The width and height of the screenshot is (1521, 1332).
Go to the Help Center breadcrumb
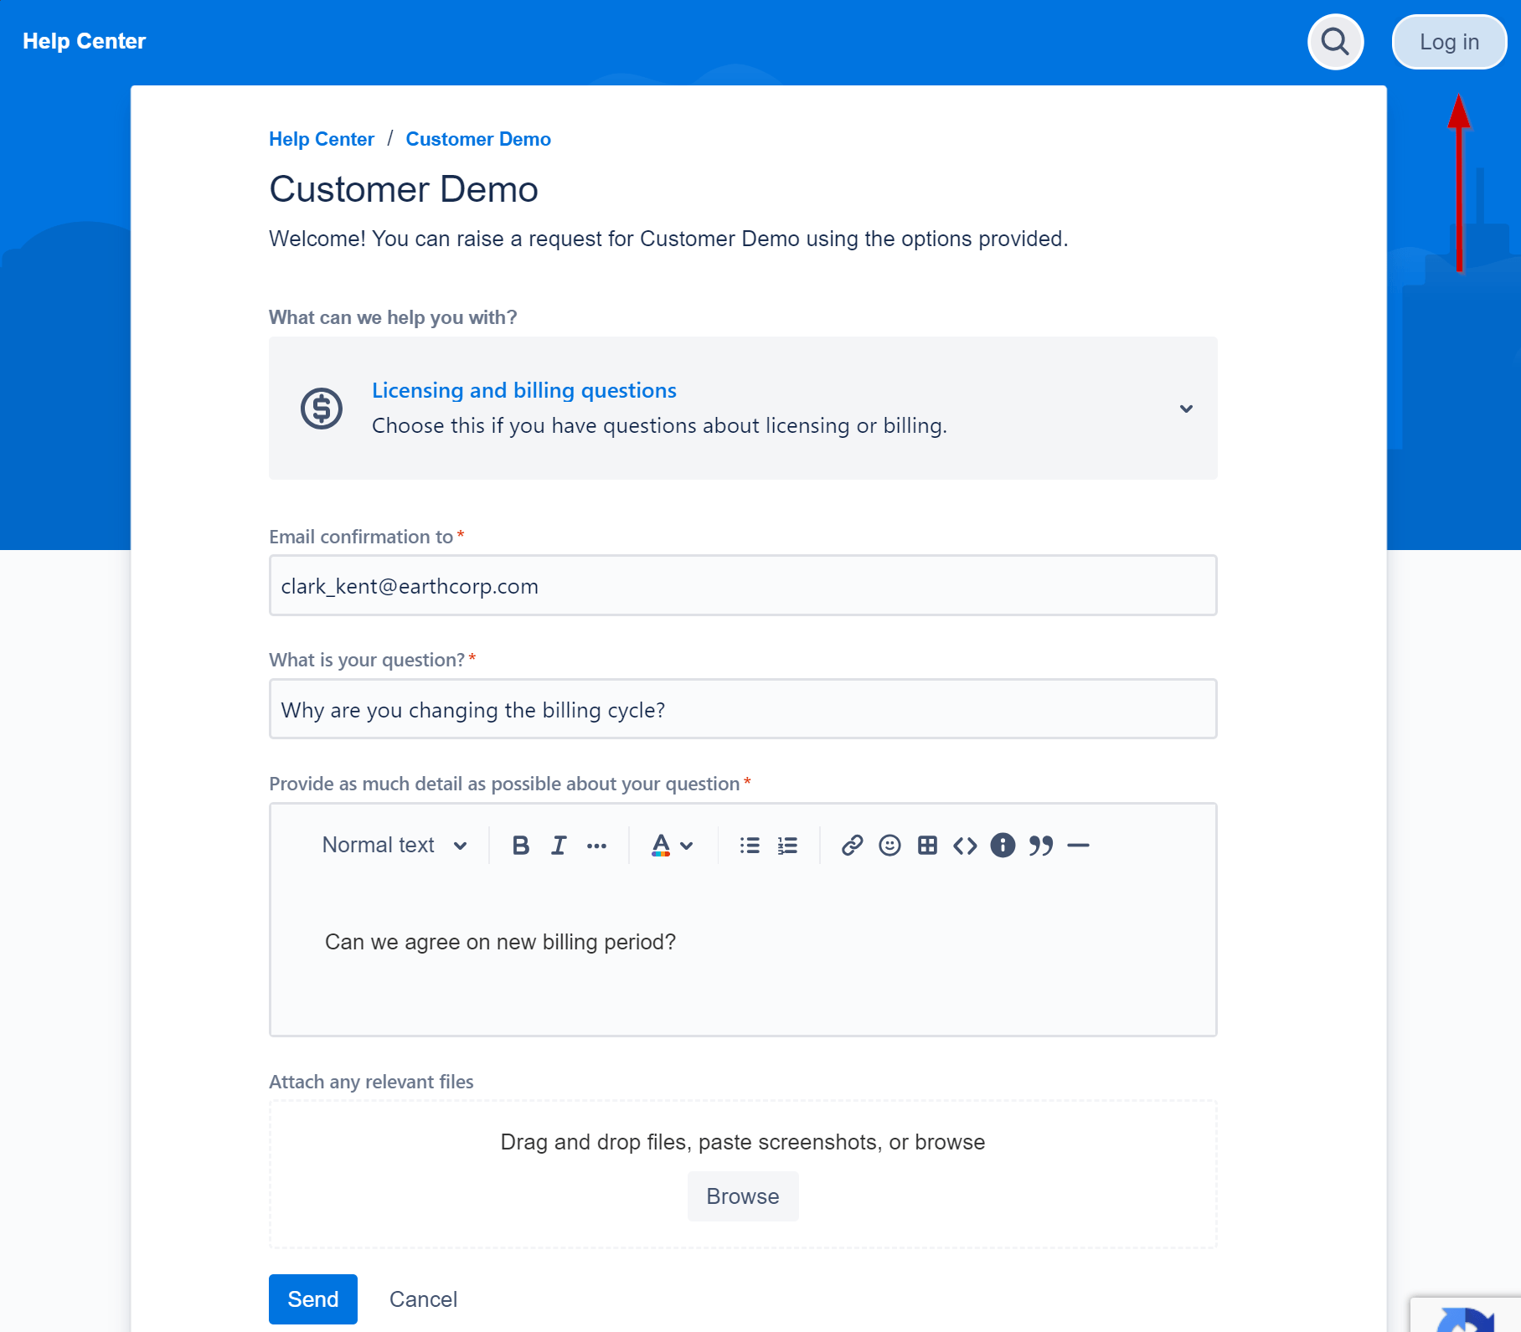tap(322, 139)
